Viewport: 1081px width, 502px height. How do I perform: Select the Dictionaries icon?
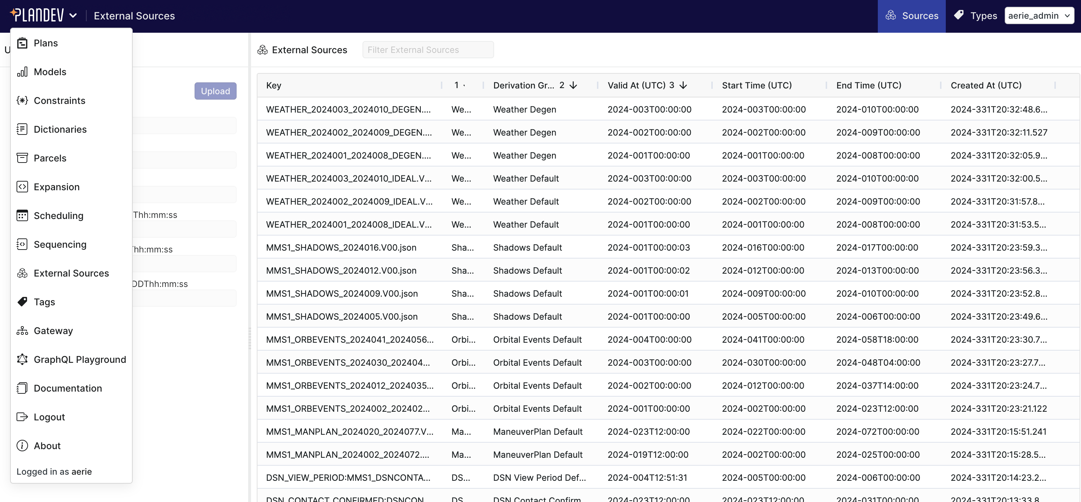pos(22,129)
